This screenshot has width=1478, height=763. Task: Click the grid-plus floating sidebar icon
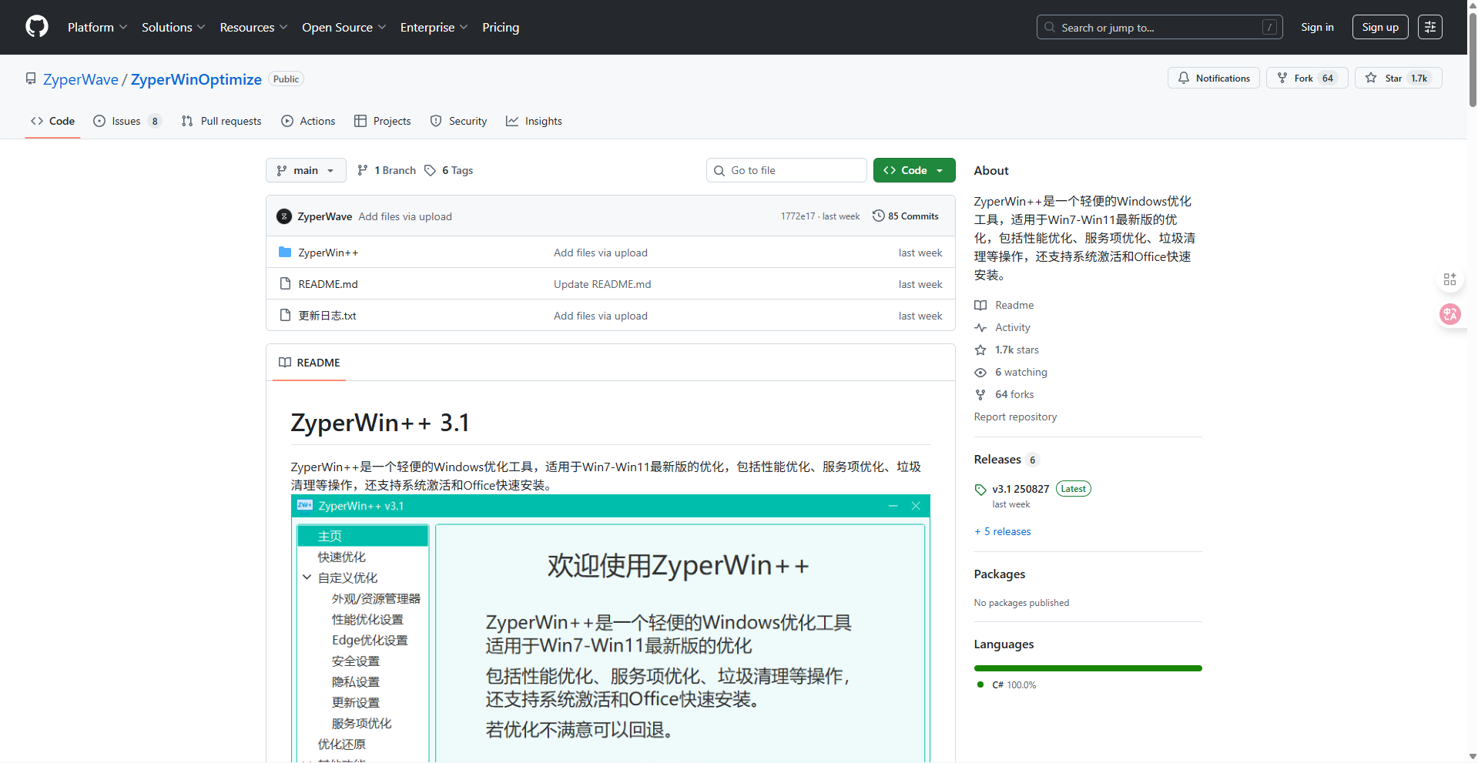[1450, 279]
